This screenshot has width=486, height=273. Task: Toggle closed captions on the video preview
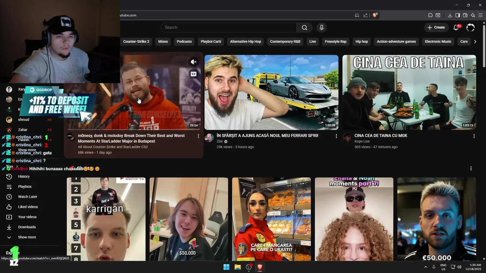point(194,74)
